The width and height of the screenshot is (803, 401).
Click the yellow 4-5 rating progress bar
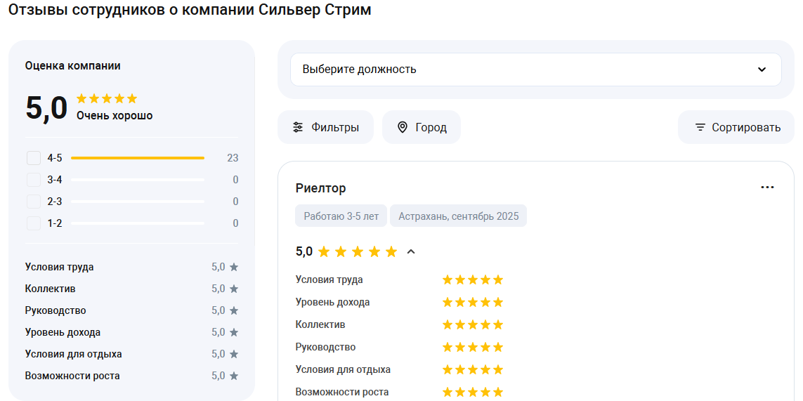click(x=138, y=158)
